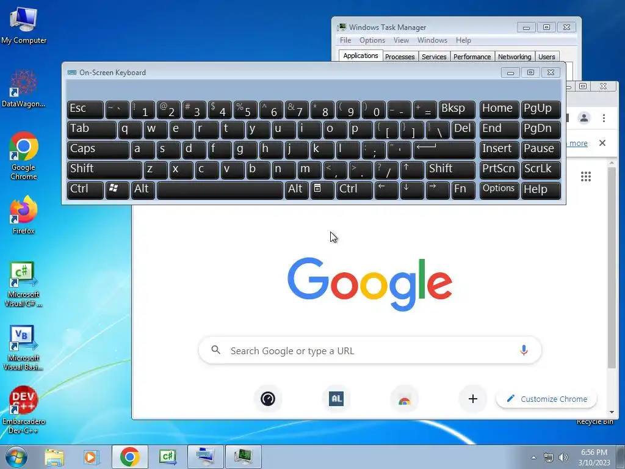Toggle the right Shift key on keyboard
625x469 pixels.
tap(450, 170)
